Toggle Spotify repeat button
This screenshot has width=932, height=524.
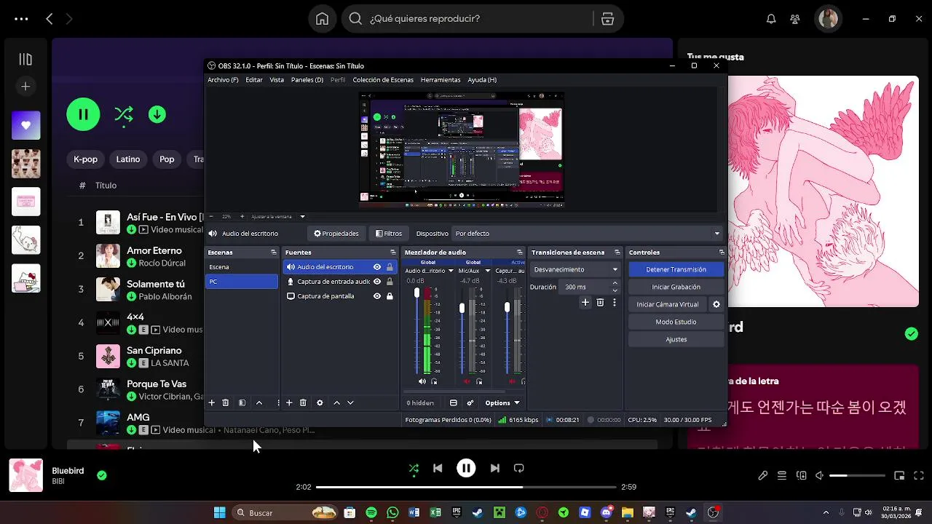point(518,468)
